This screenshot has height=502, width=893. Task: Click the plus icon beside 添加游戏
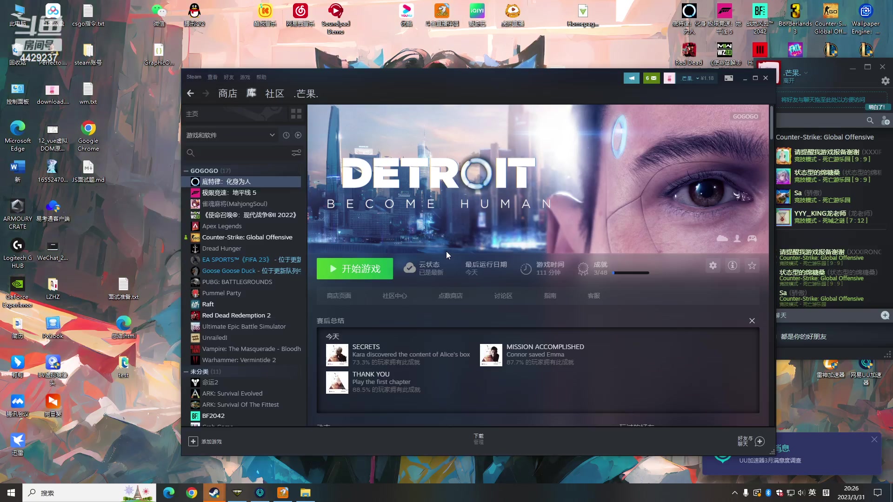click(193, 441)
